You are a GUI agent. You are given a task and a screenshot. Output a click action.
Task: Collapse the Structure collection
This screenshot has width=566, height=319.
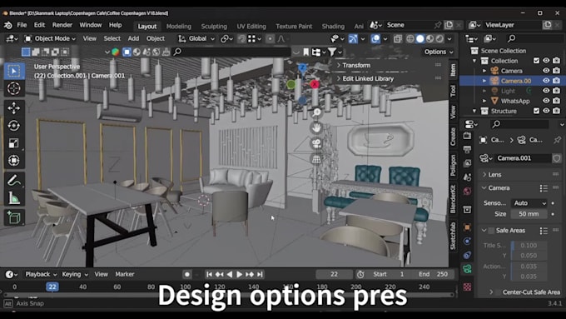click(474, 111)
